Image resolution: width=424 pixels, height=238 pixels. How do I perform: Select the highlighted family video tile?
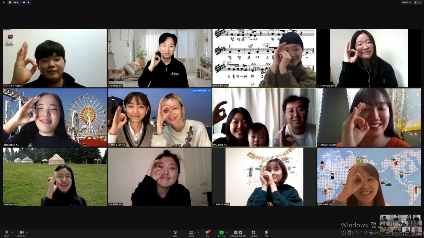point(264,118)
